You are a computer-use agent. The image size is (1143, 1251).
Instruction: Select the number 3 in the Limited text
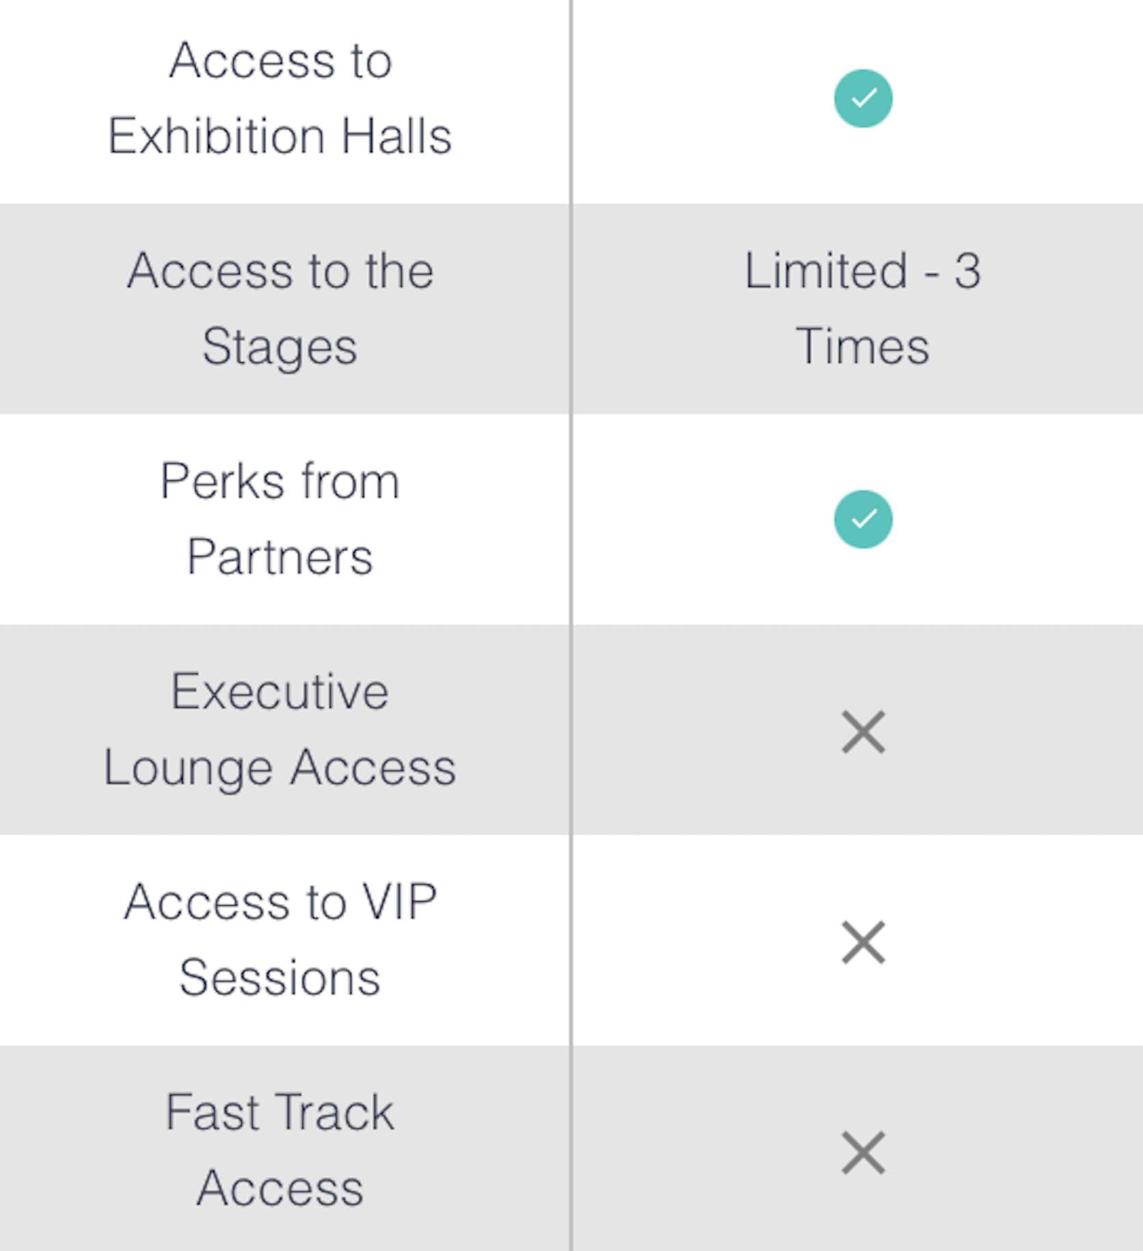968,271
